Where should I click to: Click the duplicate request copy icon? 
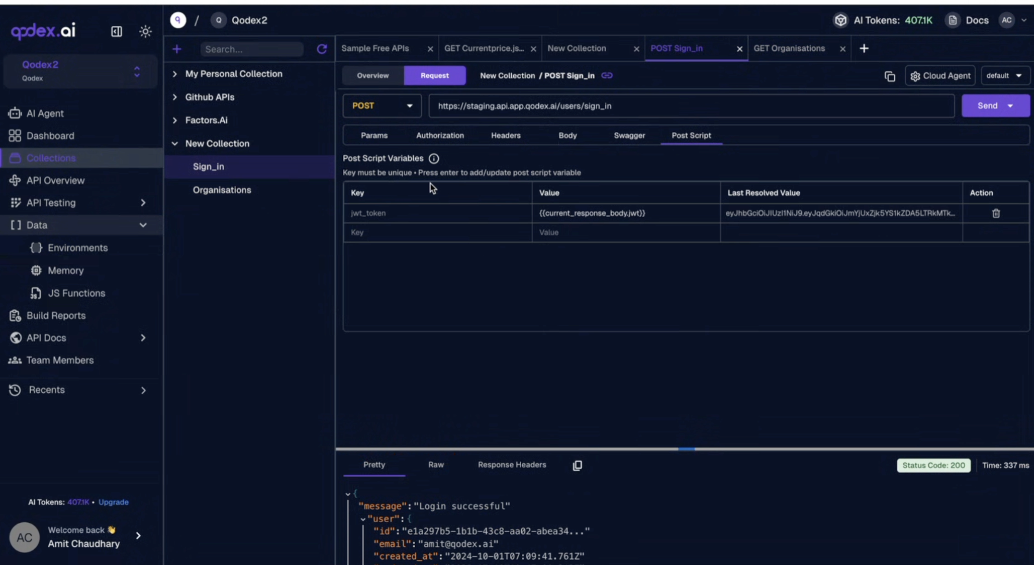tap(890, 76)
